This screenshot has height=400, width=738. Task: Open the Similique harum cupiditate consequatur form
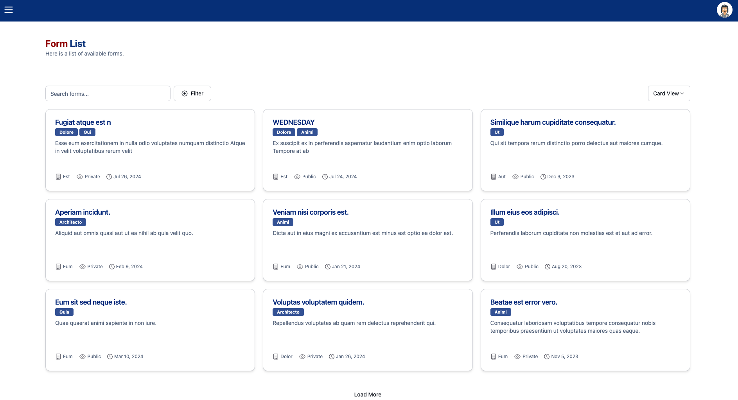tap(553, 122)
